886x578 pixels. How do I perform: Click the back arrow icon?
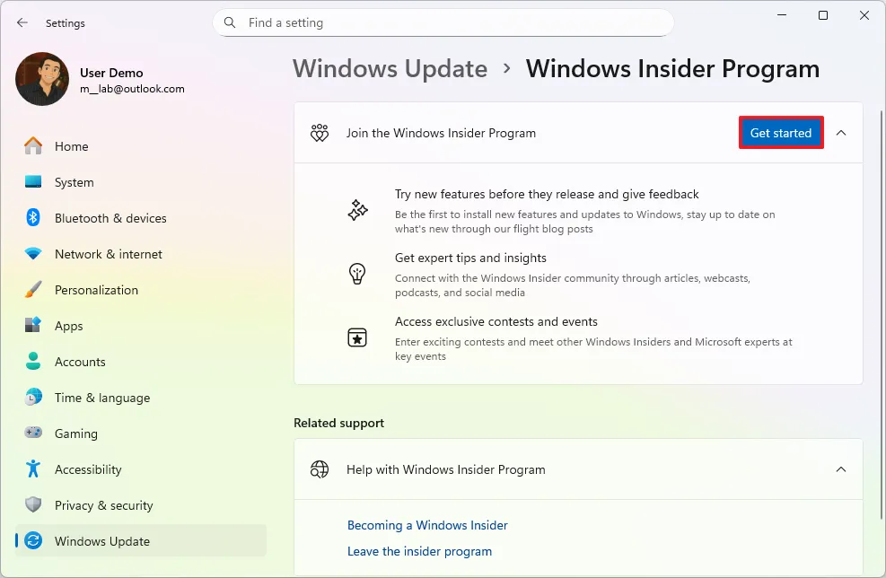pos(22,22)
